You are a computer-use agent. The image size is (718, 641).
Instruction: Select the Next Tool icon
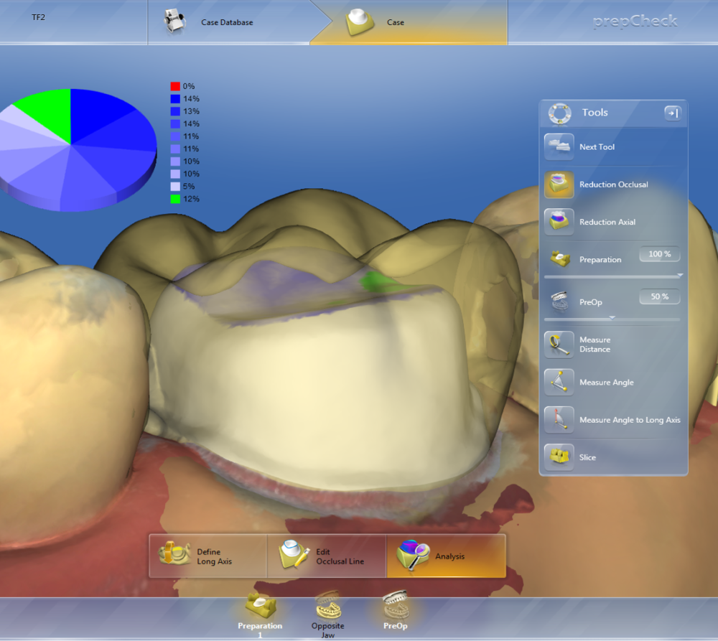click(559, 146)
